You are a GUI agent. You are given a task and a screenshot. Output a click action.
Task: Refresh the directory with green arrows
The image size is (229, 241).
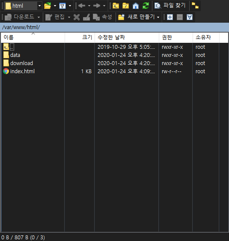pos(146,6)
